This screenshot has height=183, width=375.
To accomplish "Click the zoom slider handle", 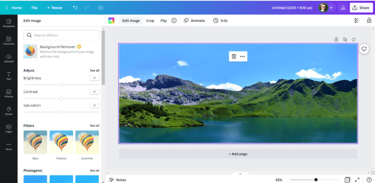I will pyautogui.click(x=316, y=180).
